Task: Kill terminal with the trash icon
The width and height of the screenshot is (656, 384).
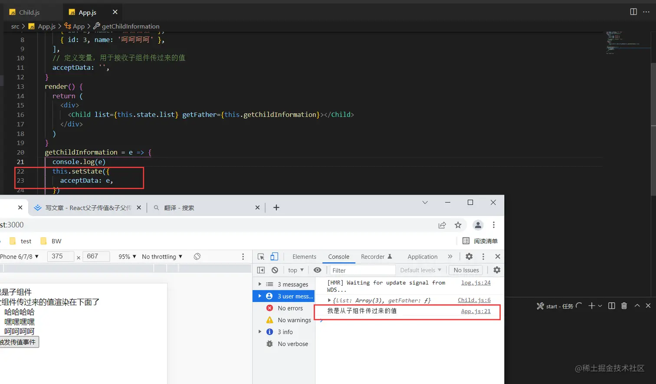Action: click(624, 306)
